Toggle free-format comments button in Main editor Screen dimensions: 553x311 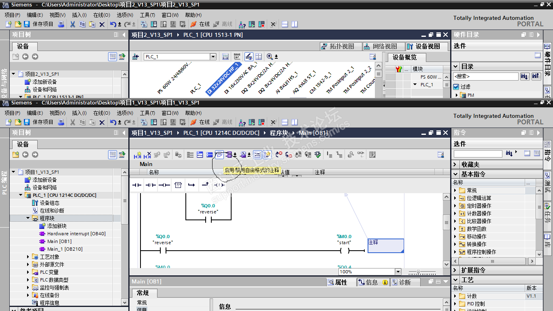(x=219, y=155)
